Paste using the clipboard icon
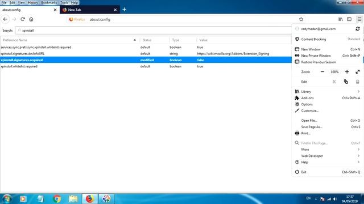 tap(358, 82)
